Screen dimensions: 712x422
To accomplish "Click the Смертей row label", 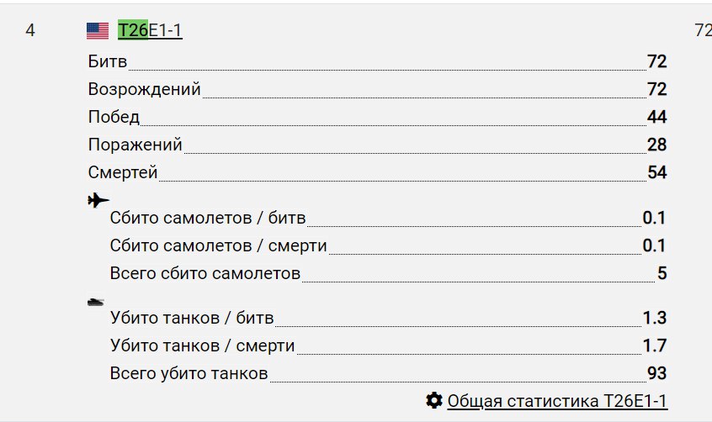I will [123, 172].
